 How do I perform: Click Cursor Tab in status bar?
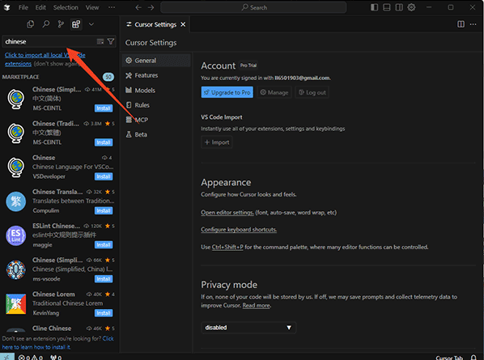pos(449,358)
